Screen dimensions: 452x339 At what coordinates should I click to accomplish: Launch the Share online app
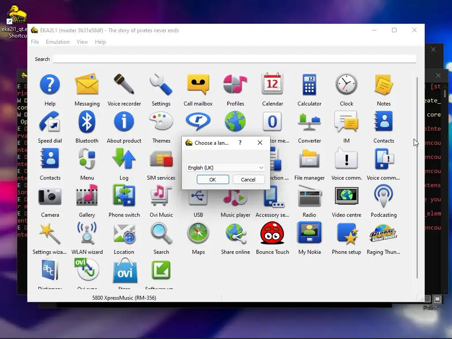[235, 233]
